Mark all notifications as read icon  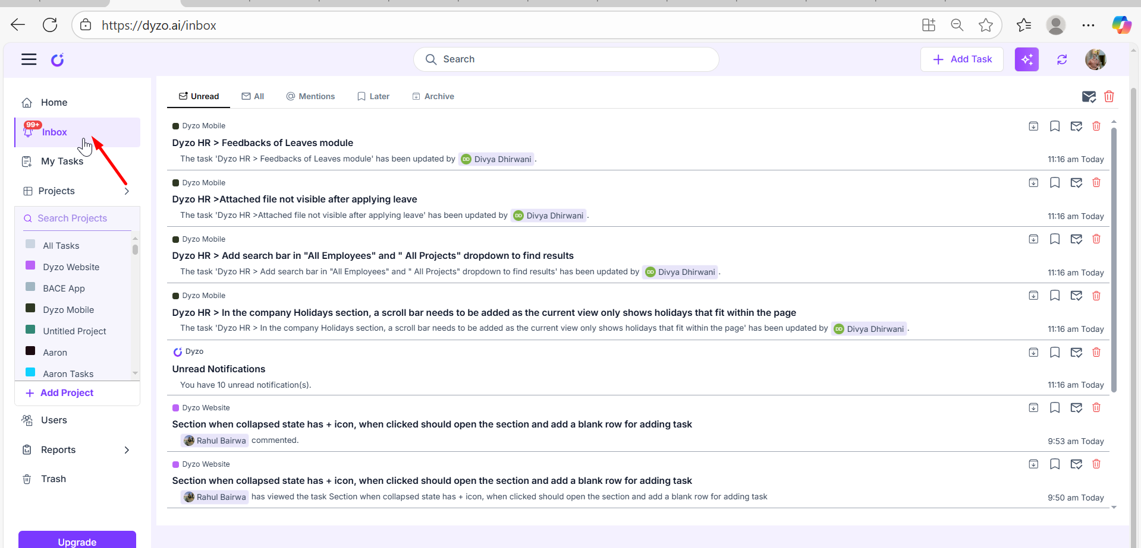[x=1089, y=97]
